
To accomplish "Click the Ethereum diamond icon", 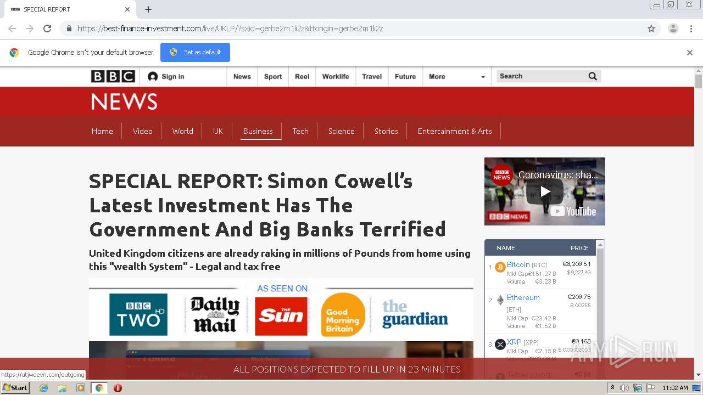I will tap(500, 300).
